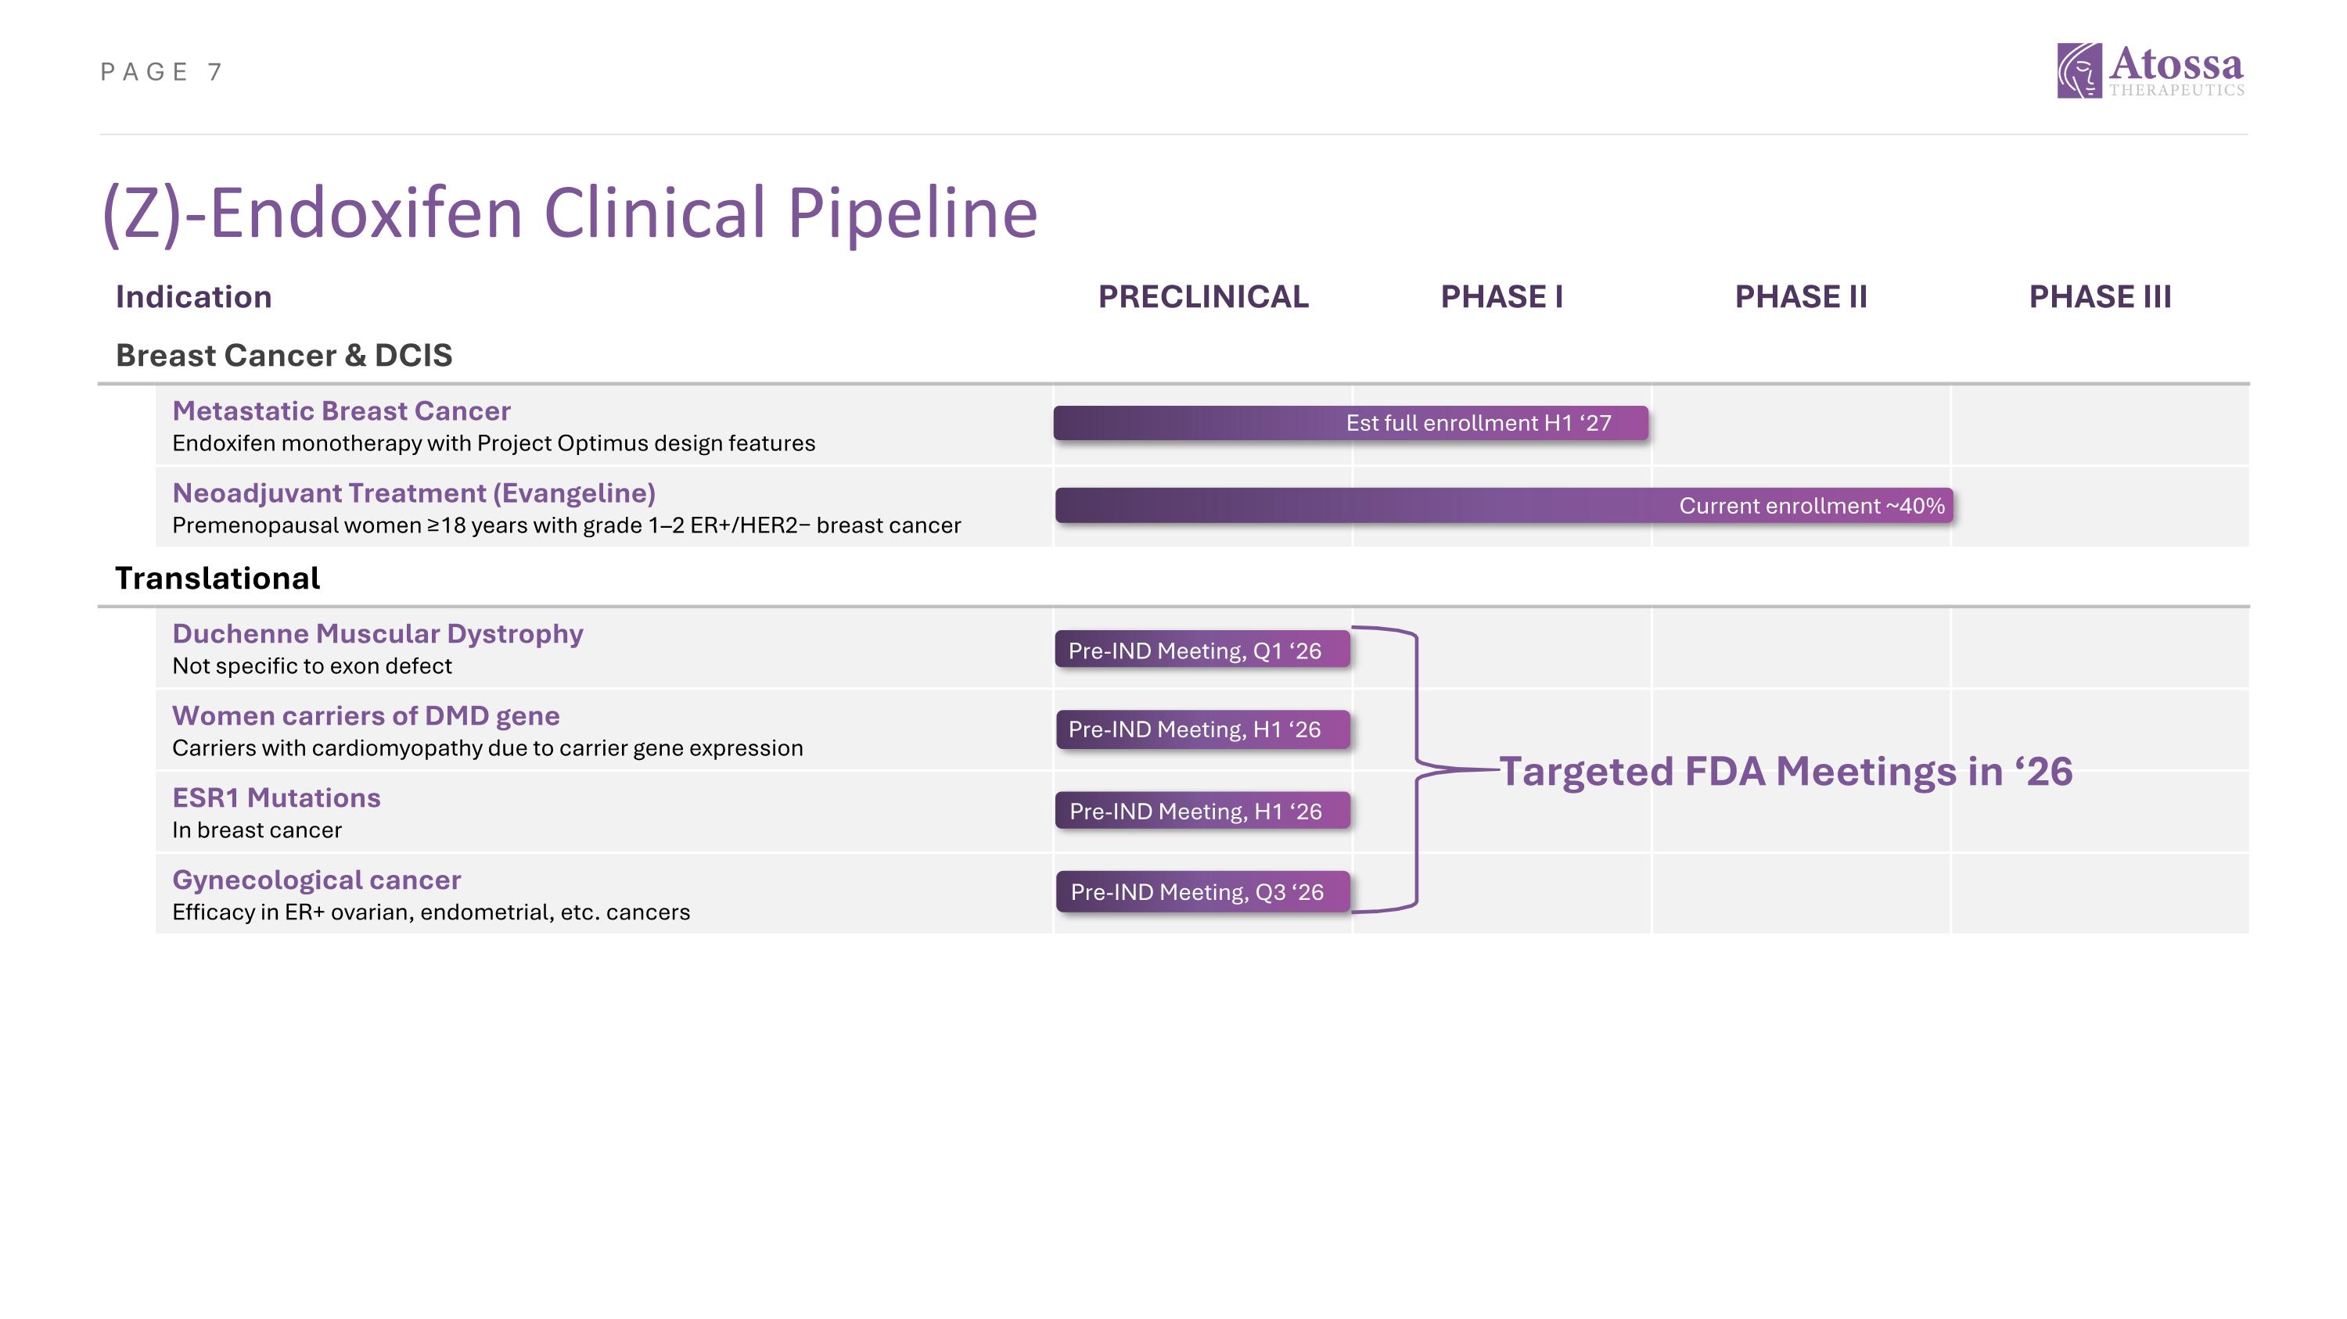
Task: Click the Duchenne Muscular Dystrophy heading
Action: [377, 633]
